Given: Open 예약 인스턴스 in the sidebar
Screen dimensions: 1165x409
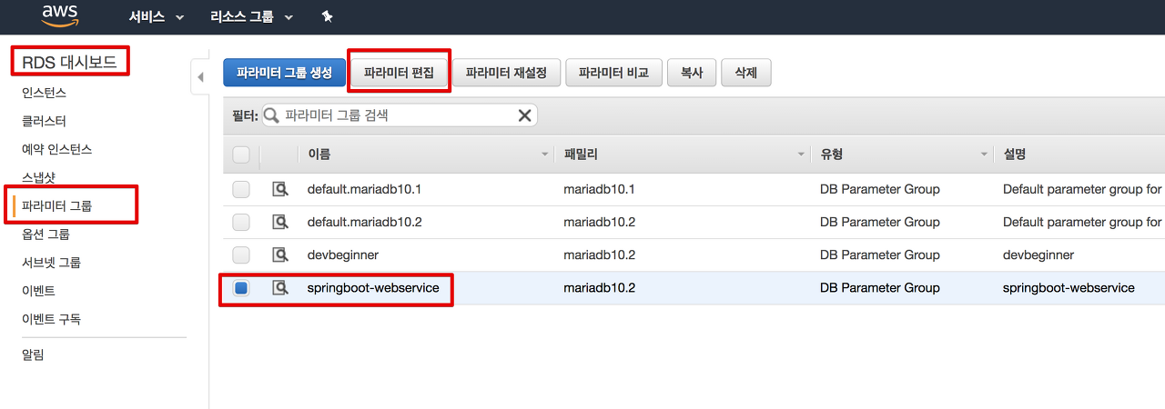Looking at the screenshot, I should click(x=56, y=149).
